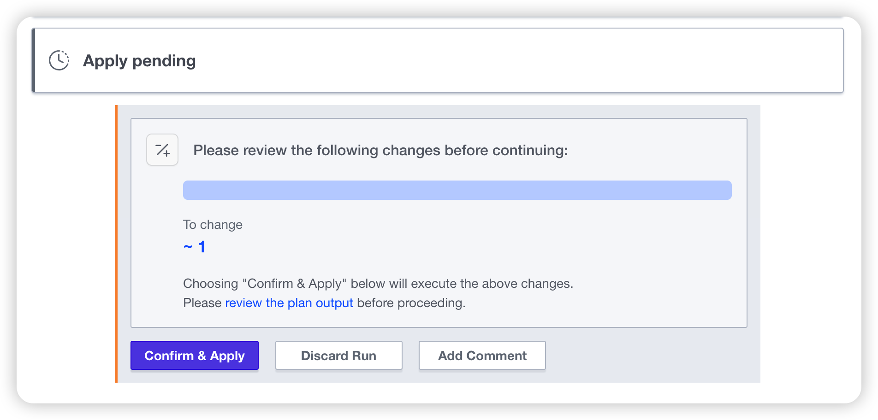Click the 'To change' label

click(x=213, y=224)
